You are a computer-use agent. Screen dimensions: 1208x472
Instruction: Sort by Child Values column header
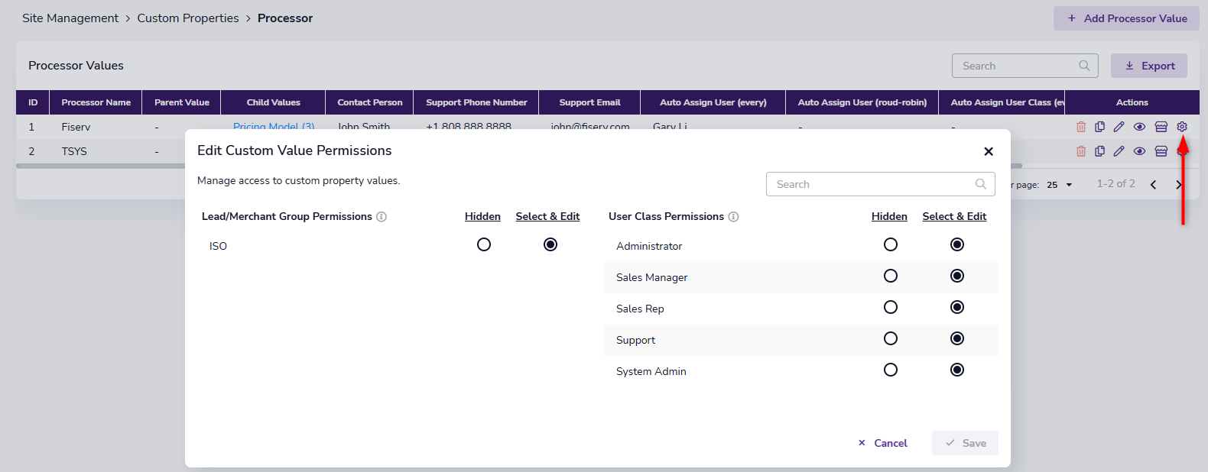tap(273, 102)
